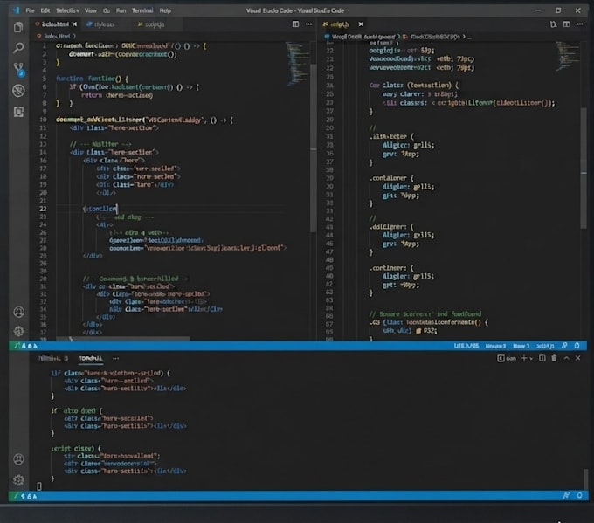
Task: Open the Edit menu
Action: (x=45, y=10)
